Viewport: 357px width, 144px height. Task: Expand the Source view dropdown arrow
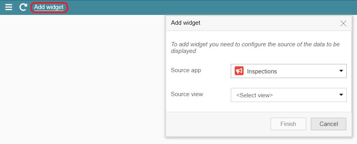(341, 95)
